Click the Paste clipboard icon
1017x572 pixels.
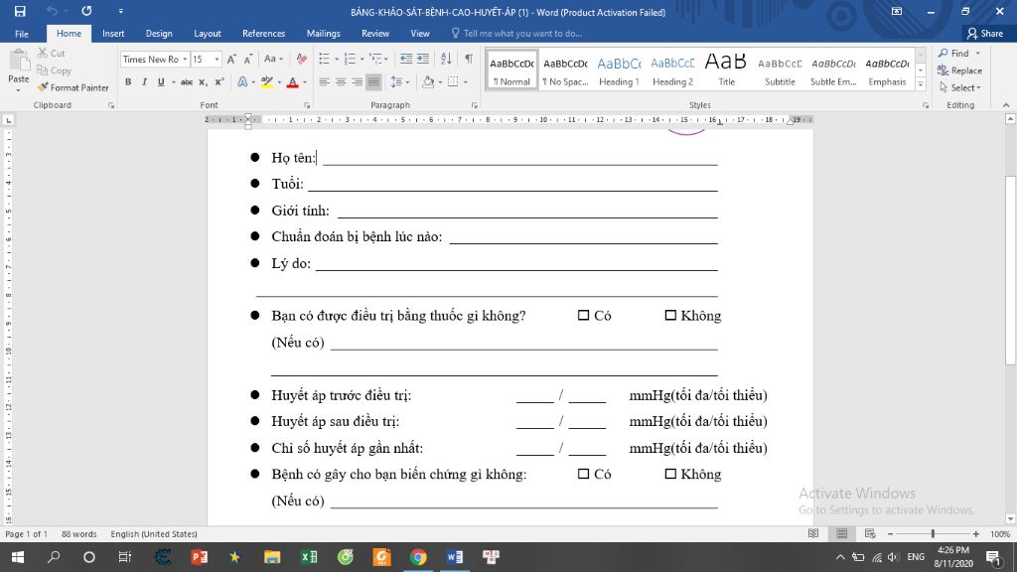coord(19,61)
